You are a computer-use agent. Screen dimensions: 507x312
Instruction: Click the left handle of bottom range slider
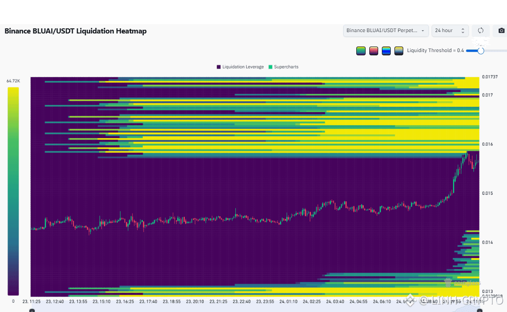32,311
